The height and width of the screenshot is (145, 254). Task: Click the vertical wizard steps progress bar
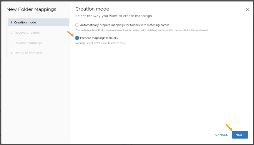7,37
